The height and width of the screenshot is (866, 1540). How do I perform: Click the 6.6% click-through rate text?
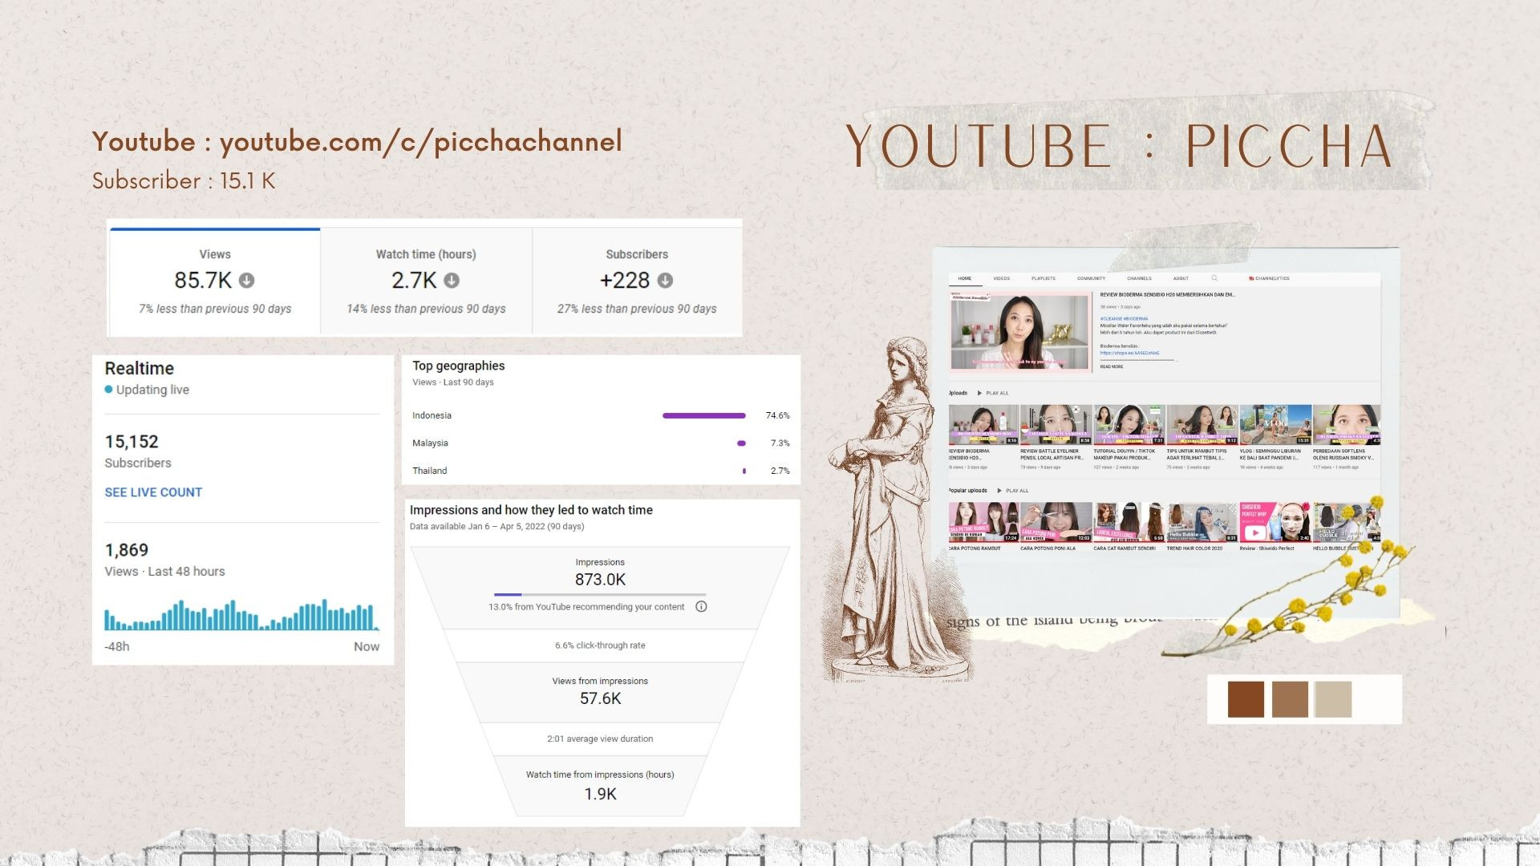[600, 645]
